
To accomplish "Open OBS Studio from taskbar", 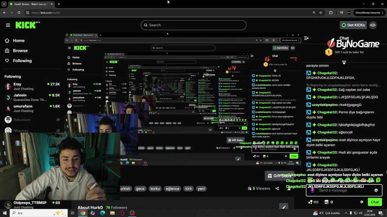I will (x=132, y=213).
